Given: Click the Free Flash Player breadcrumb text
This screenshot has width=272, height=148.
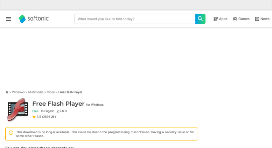Looking at the screenshot, I should tap(70, 92).
